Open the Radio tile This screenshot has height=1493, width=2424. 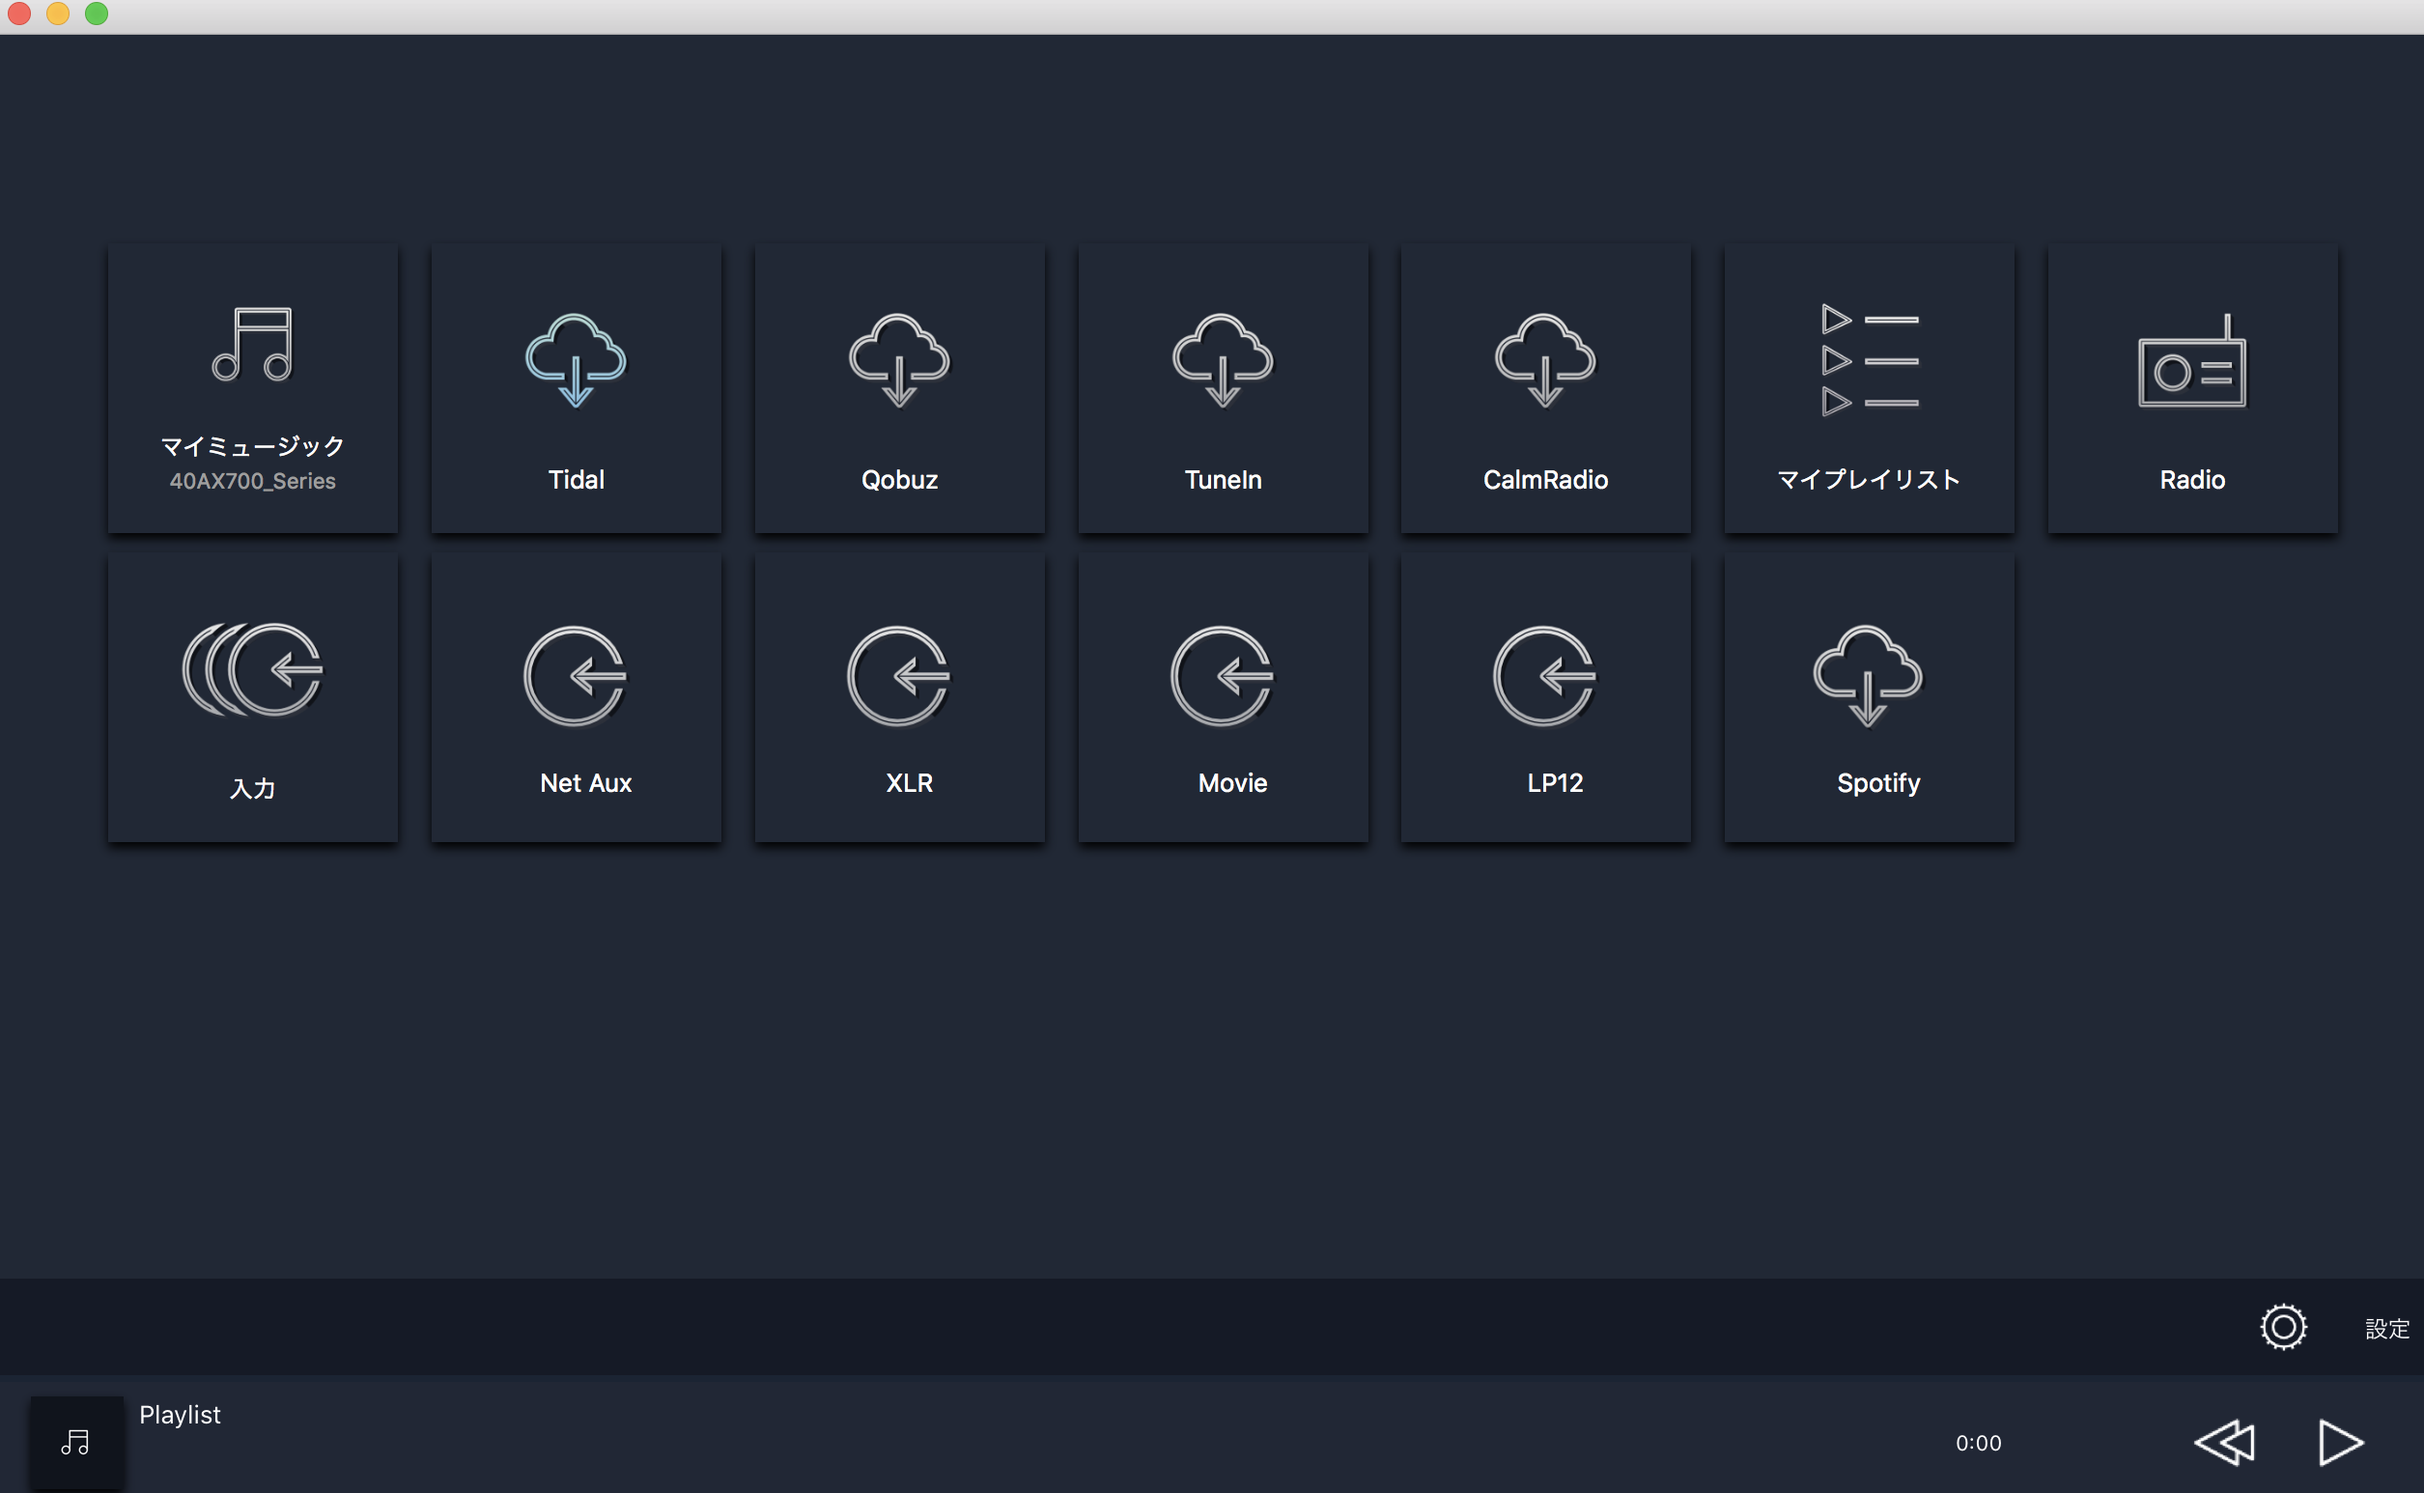[2192, 388]
